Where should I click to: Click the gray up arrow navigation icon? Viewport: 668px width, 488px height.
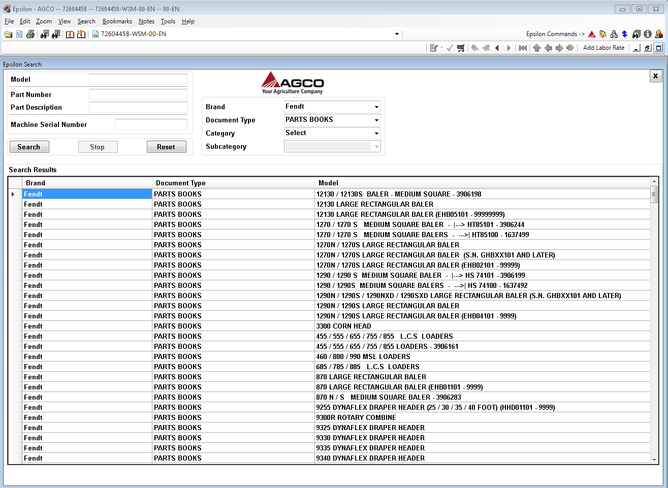(x=537, y=48)
